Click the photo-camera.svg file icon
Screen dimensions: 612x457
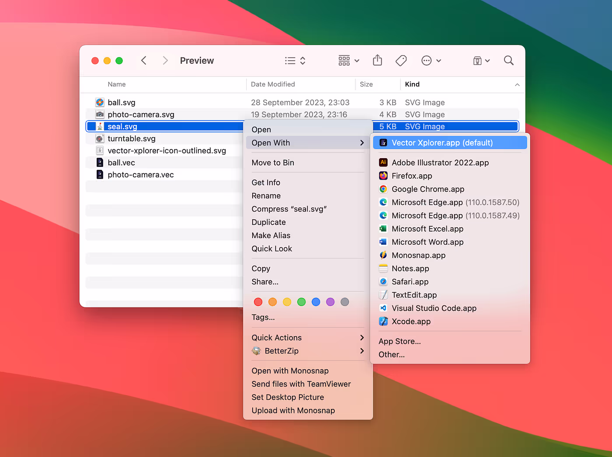[100, 114]
